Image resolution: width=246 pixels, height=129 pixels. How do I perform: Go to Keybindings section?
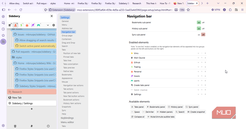tap(67, 118)
